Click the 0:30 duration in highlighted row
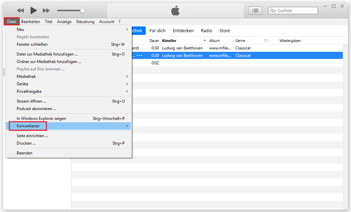This screenshot has height=212, width=351. tap(155, 56)
